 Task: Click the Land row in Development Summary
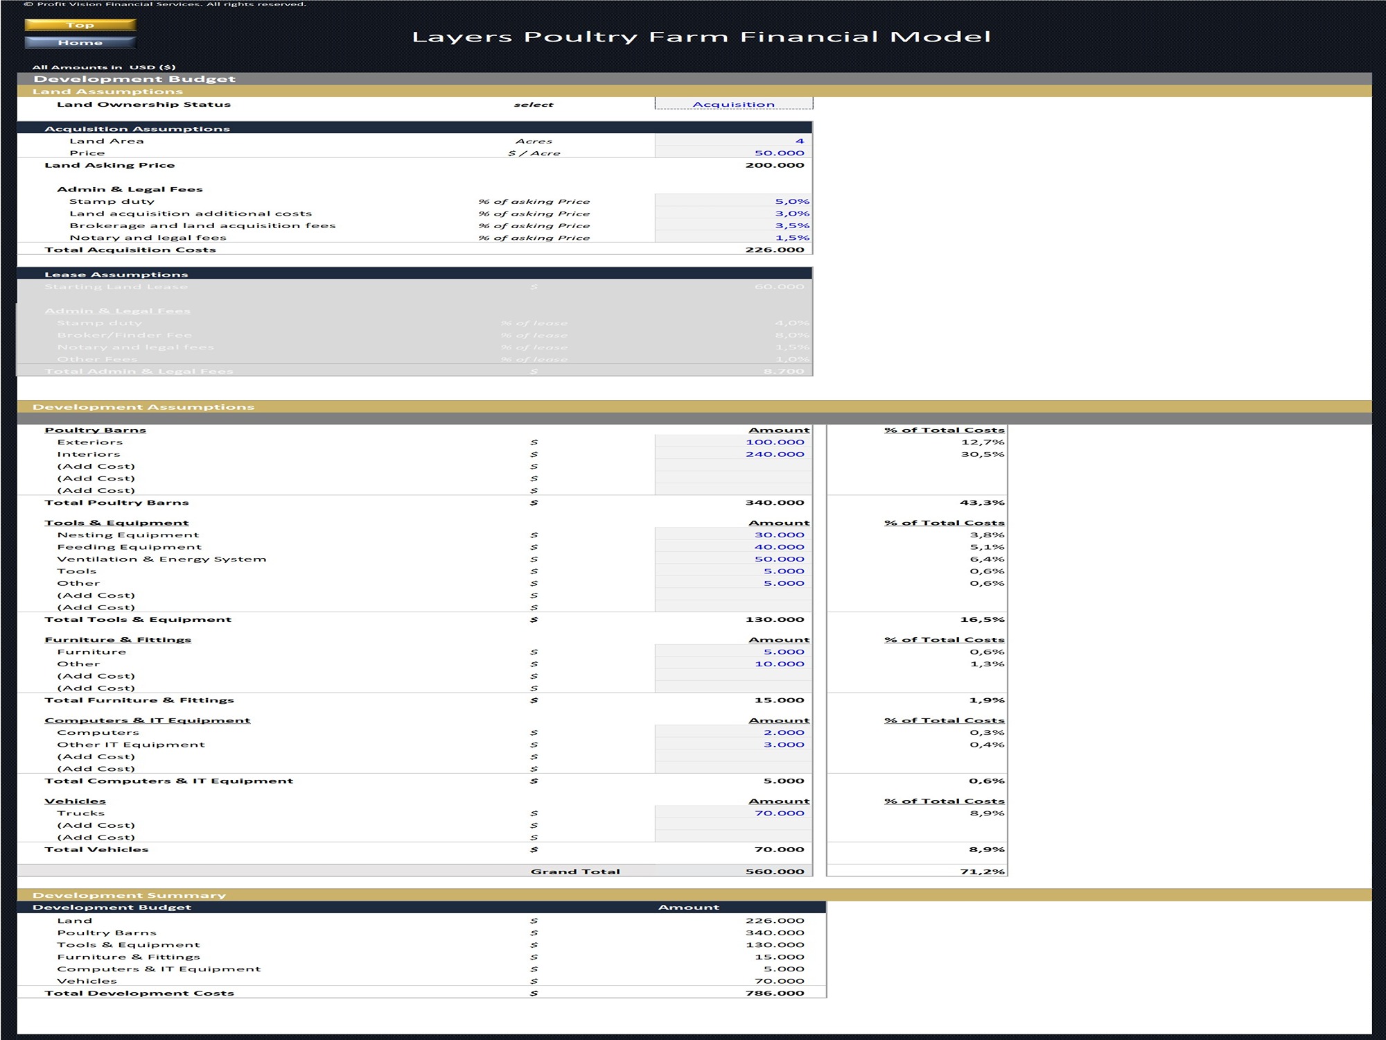(421, 921)
